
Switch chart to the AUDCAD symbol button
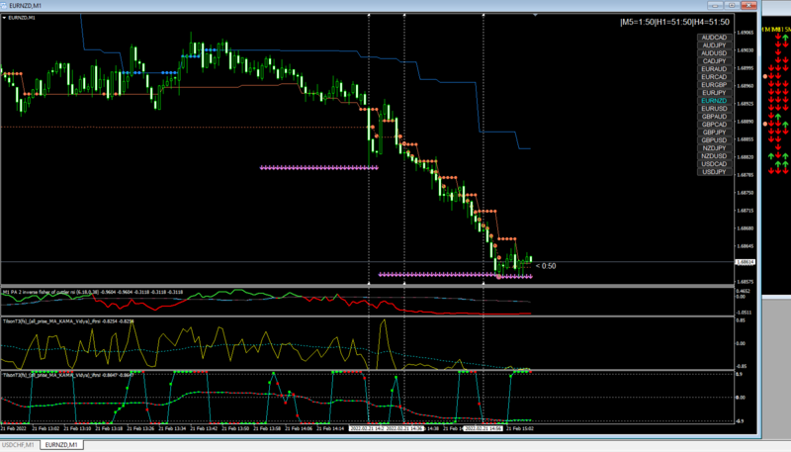pos(714,38)
